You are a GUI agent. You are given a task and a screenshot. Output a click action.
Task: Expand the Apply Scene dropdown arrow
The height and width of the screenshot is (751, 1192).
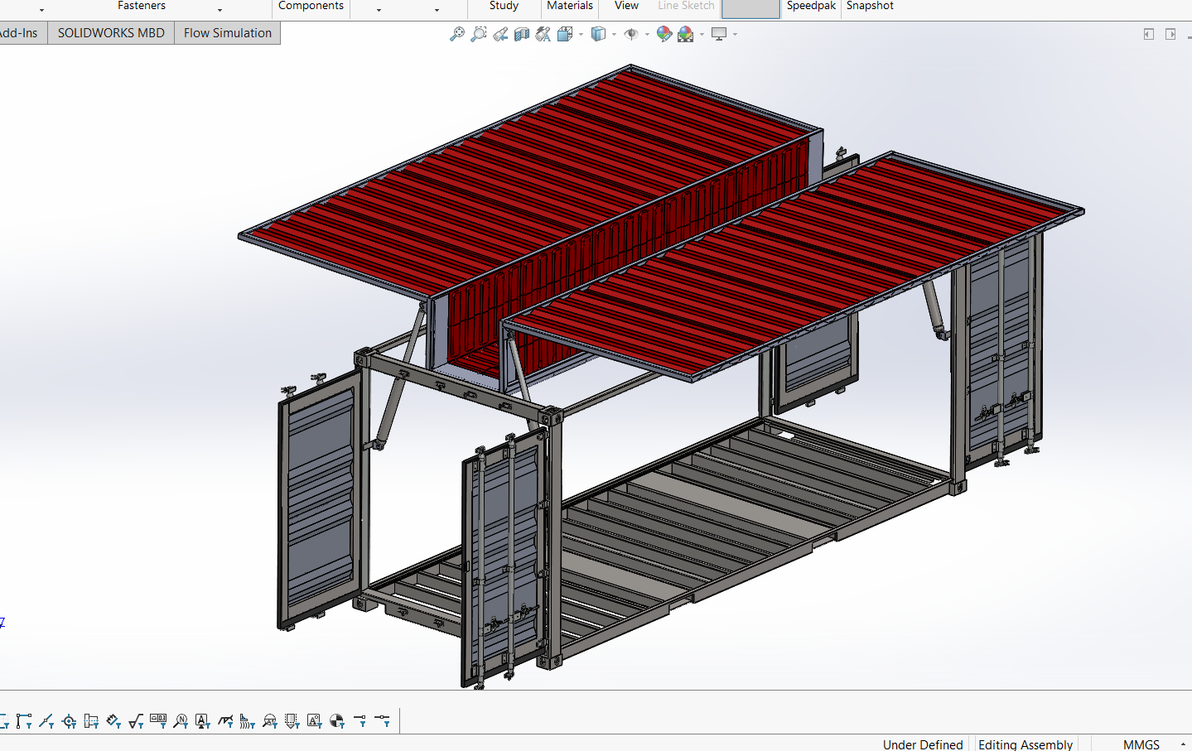point(702,35)
